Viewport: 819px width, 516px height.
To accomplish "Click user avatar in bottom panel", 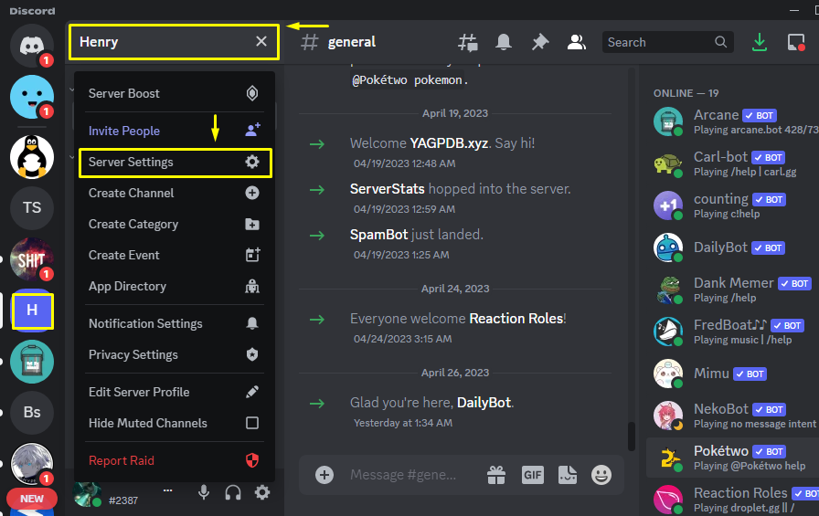I will tap(87, 493).
